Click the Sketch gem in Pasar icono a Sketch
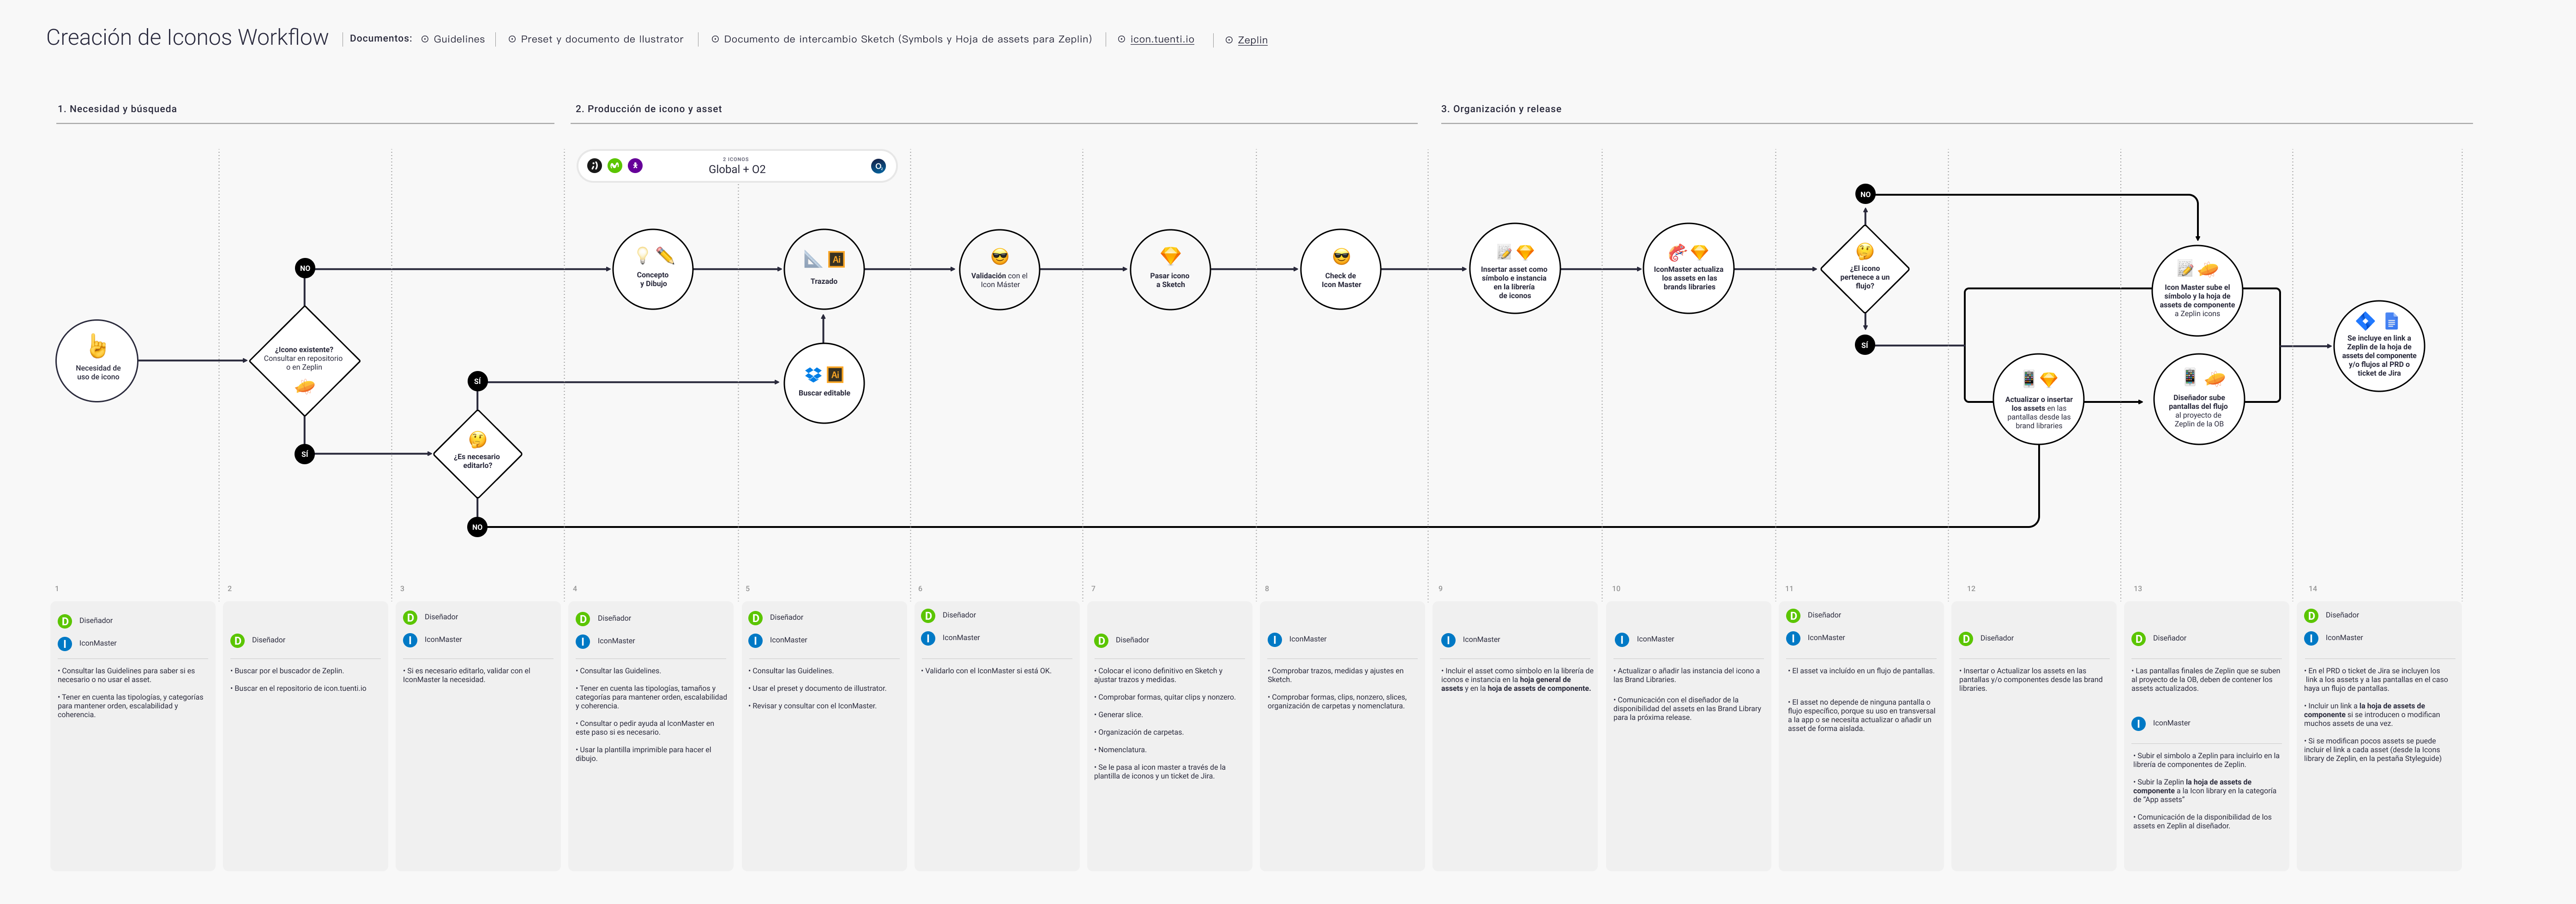This screenshot has width=2576, height=904. [x=1170, y=256]
